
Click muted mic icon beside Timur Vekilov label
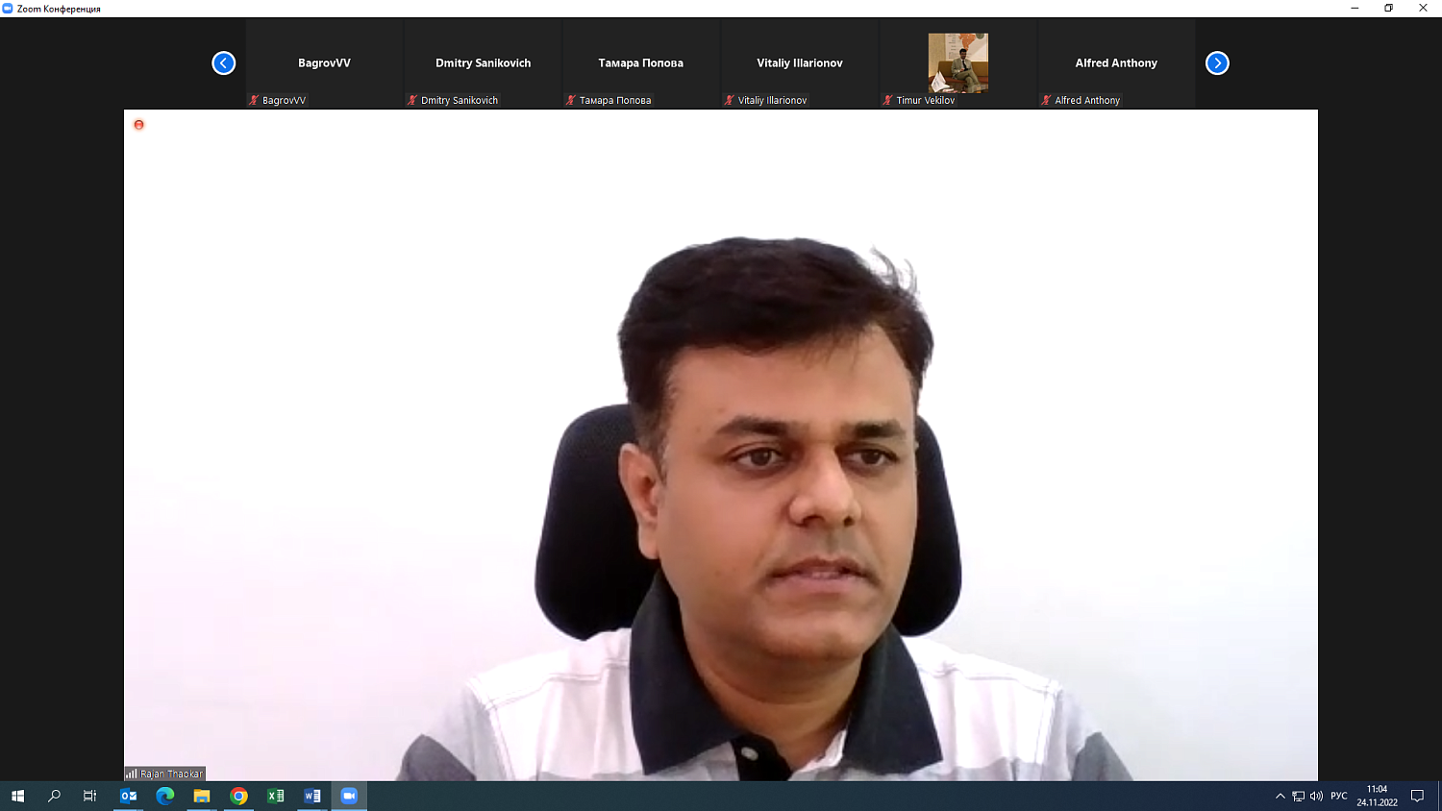click(888, 100)
